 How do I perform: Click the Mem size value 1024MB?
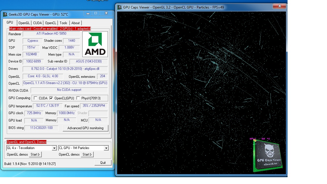point(31,55)
